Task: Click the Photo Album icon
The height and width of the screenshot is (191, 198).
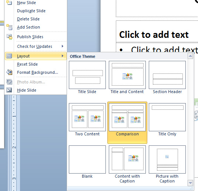Action: point(9,82)
